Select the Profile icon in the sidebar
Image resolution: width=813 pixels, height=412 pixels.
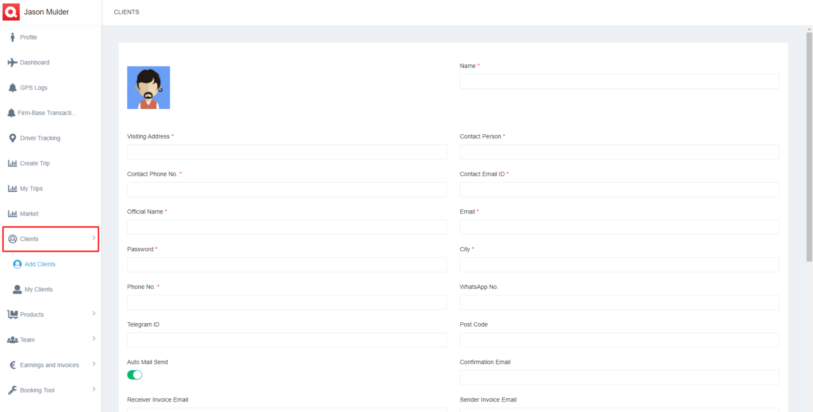point(12,37)
